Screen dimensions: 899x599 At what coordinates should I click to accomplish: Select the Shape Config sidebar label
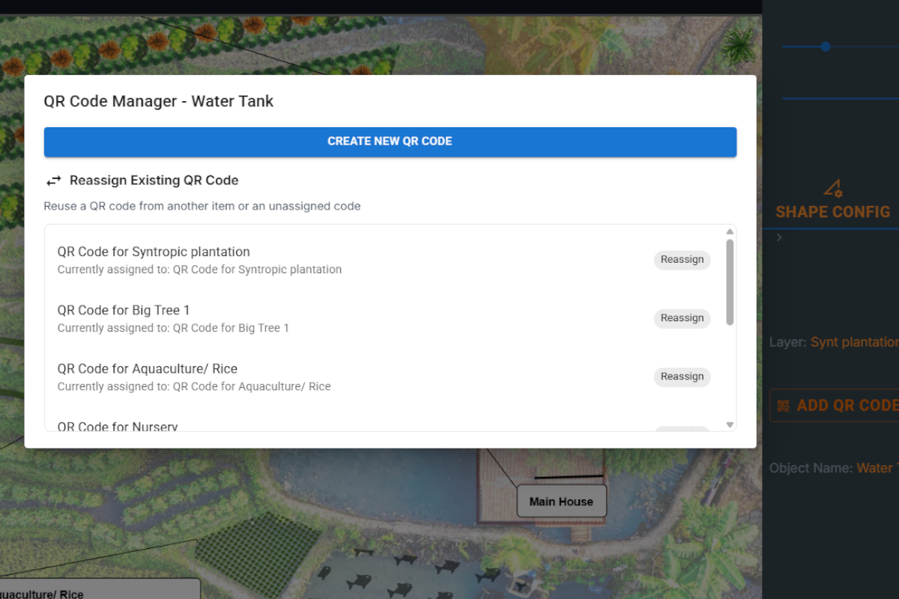coord(832,212)
